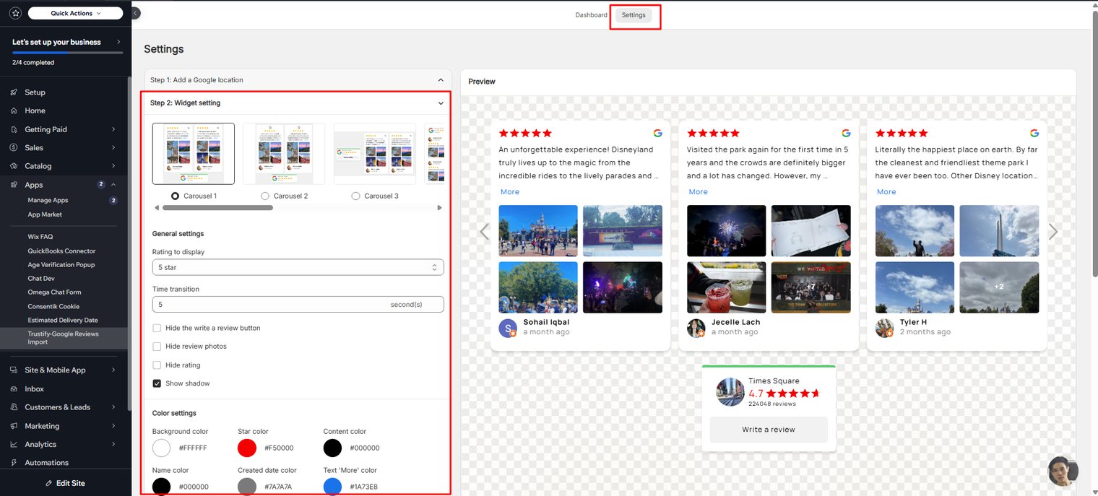This screenshot has height=496, width=1098.
Task: Click the Google logo on Tyler H's review
Action: [x=1034, y=133]
